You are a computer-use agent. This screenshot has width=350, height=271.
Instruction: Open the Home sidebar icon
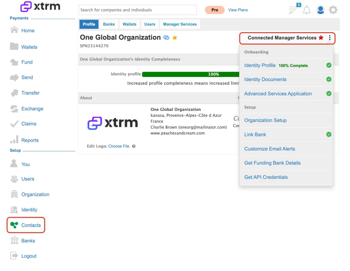point(14,30)
